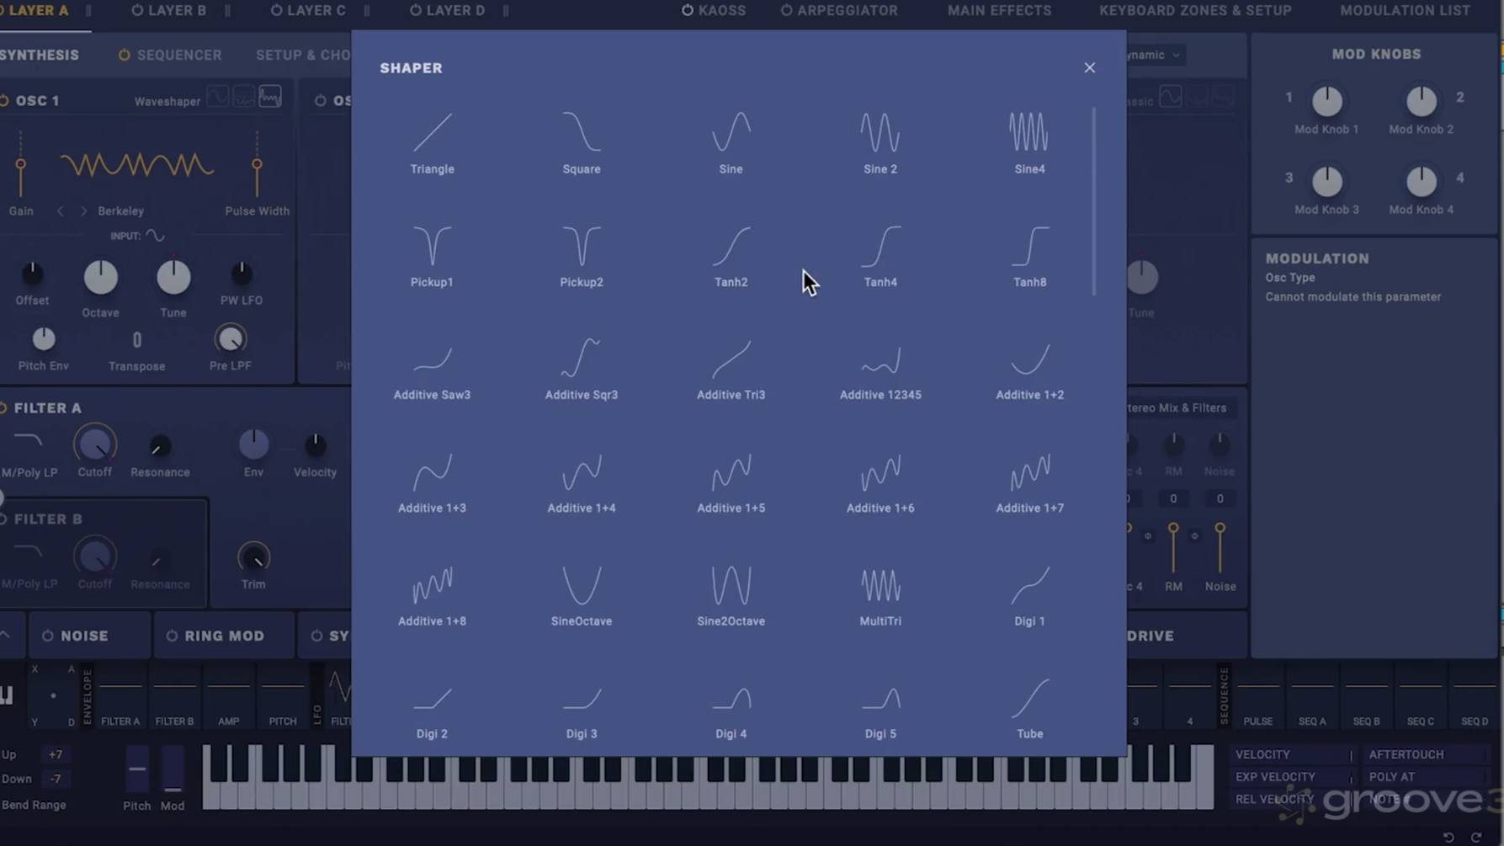Close the Shaper dialog
Image resolution: width=1504 pixels, height=846 pixels.
click(x=1089, y=67)
